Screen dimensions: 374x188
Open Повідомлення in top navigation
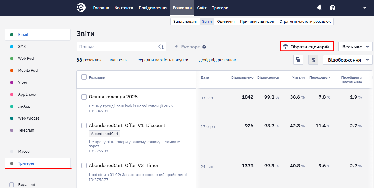coord(153,8)
